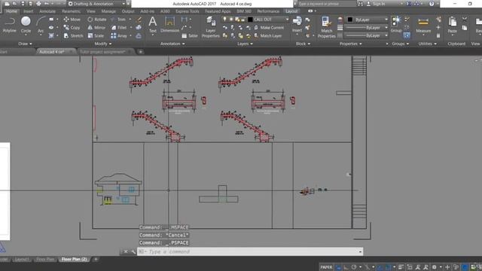Image resolution: width=482 pixels, height=271 pixels.
Task: Select the Circle draw tool
Action: pyautogui.click(x=26, y=25)
